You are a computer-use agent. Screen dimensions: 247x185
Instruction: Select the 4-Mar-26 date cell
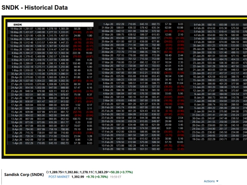click(x=108, y=93)
